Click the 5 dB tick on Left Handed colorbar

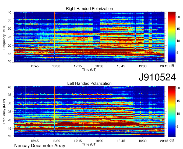click(177, 127)
